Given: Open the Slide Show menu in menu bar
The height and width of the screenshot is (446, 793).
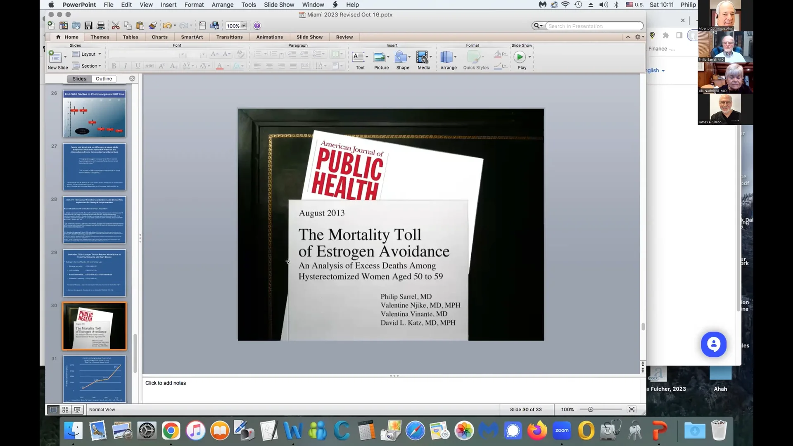Looking at the screenshot, I should coord(279,5).
